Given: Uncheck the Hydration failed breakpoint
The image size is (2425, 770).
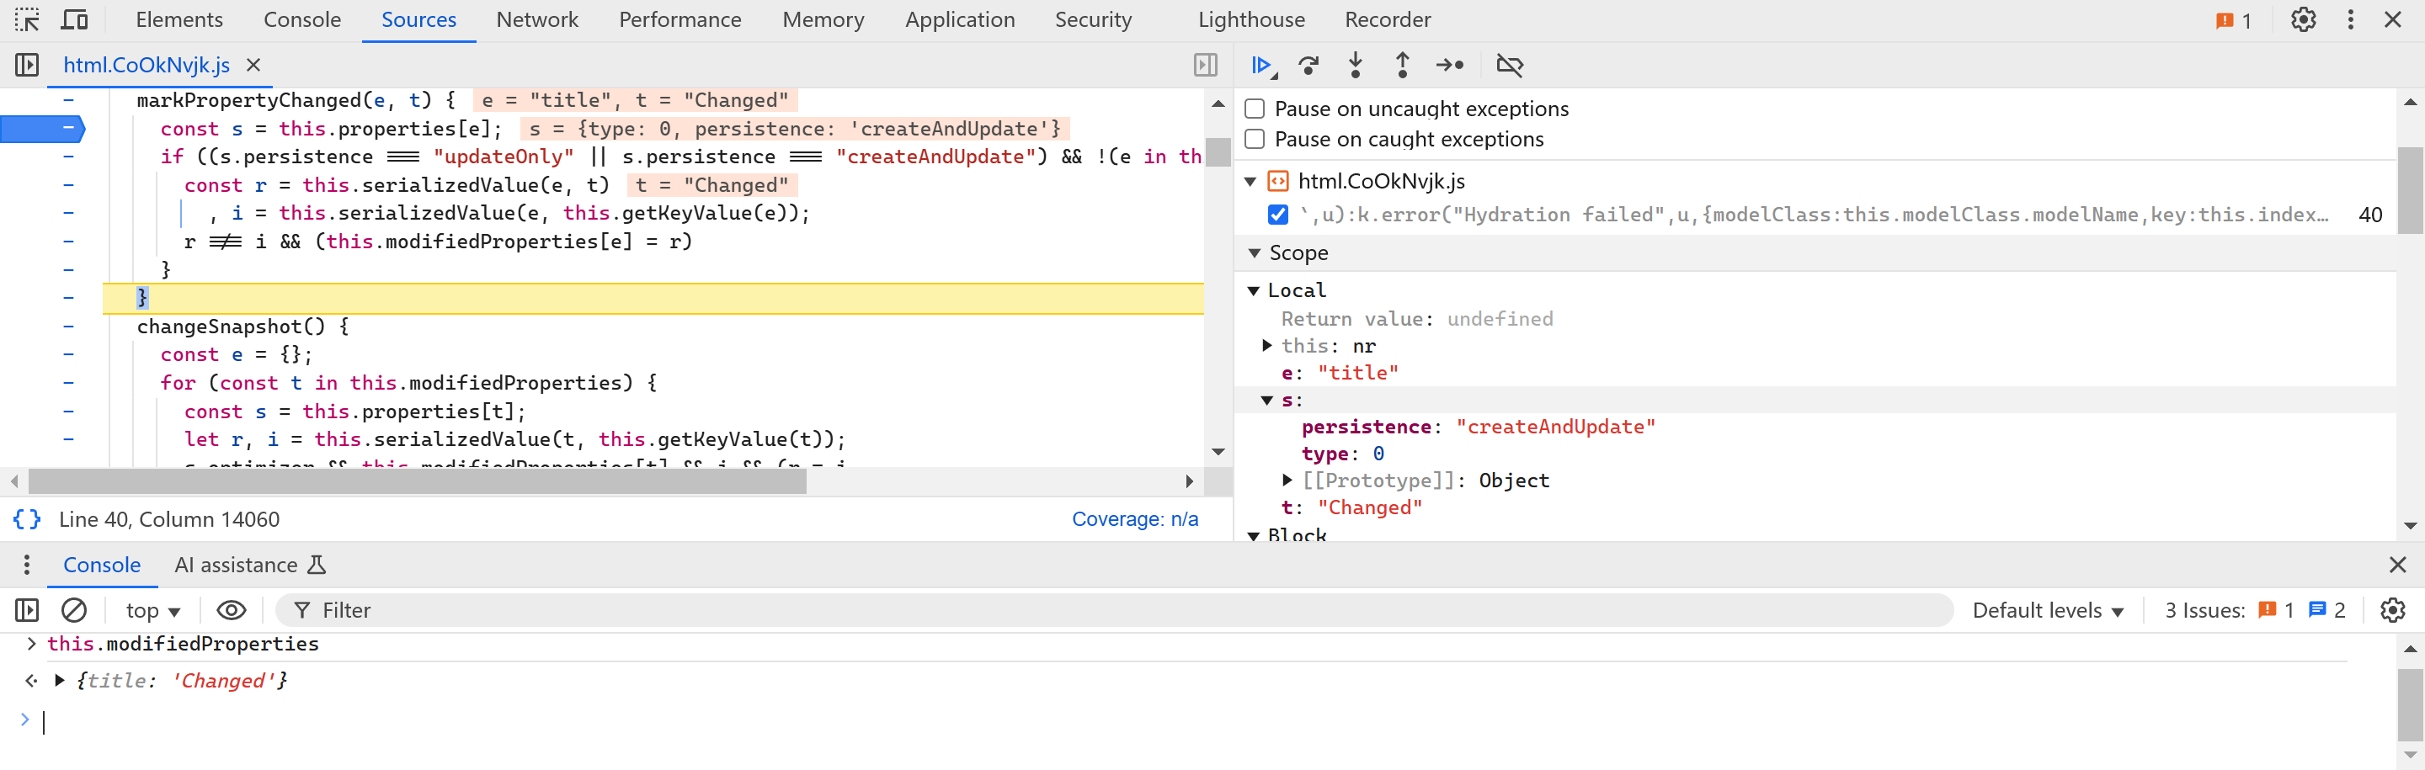Looking at the screenshot, I should [1277, 215].
